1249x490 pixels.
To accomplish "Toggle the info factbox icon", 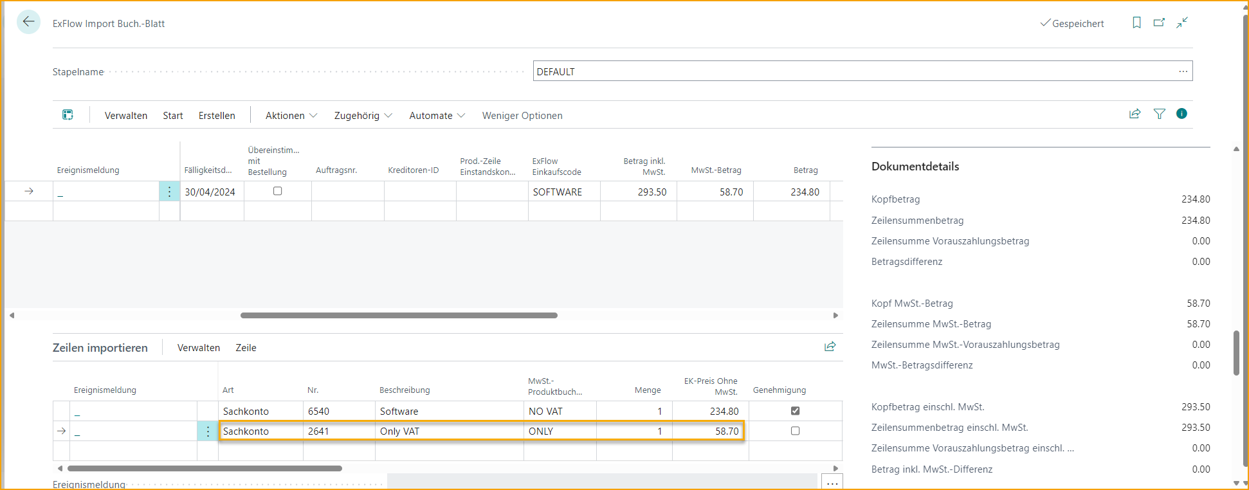I will click(1181, 114).
